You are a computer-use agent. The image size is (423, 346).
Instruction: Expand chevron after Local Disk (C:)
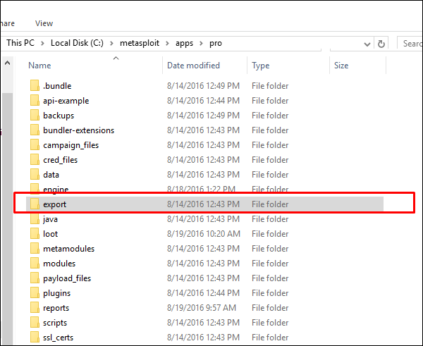click(x=111, y=43)
